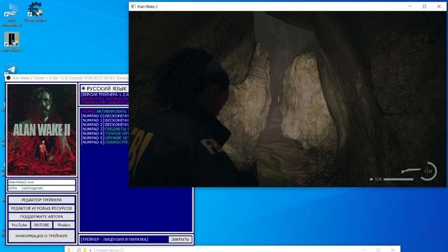This screenshot has height=252, width=448.
Task: Select the [NUMPAD 2] cheat row
Action: (x=104, y=125)
